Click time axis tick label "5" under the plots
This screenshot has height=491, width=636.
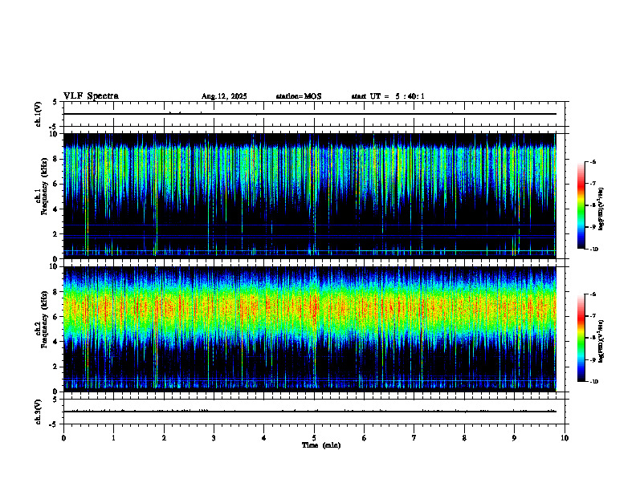point(314,438)
